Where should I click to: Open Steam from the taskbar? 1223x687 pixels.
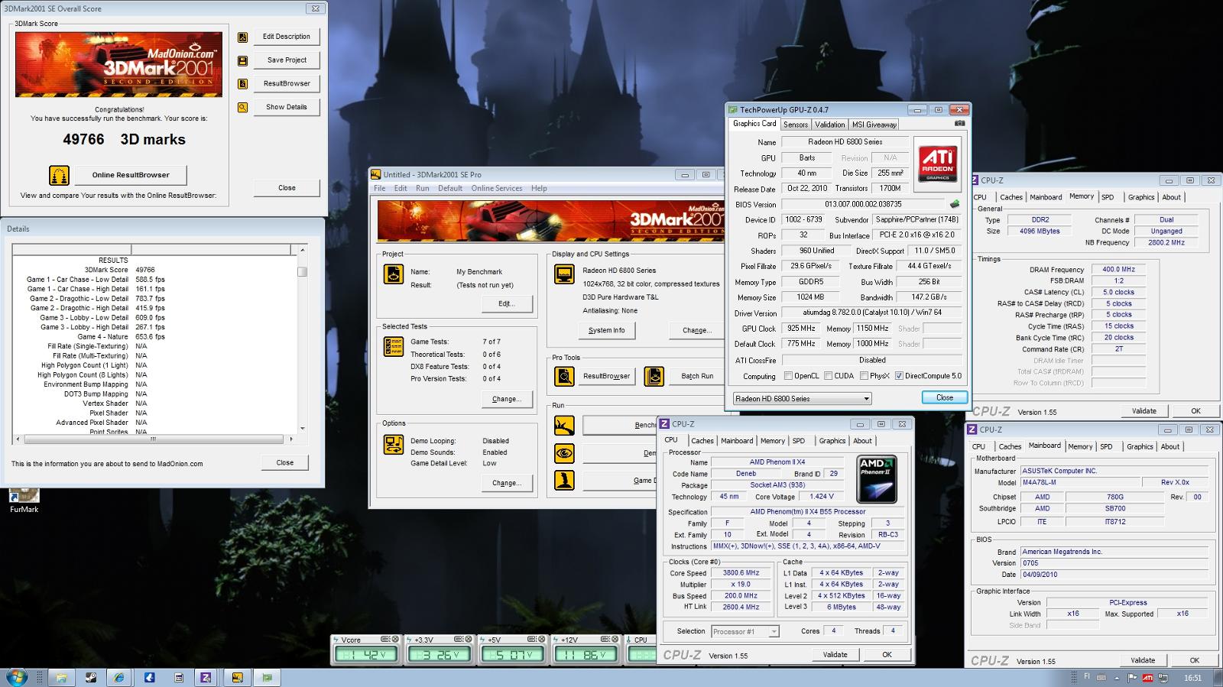pyautogui.click(x=90, y=677)
